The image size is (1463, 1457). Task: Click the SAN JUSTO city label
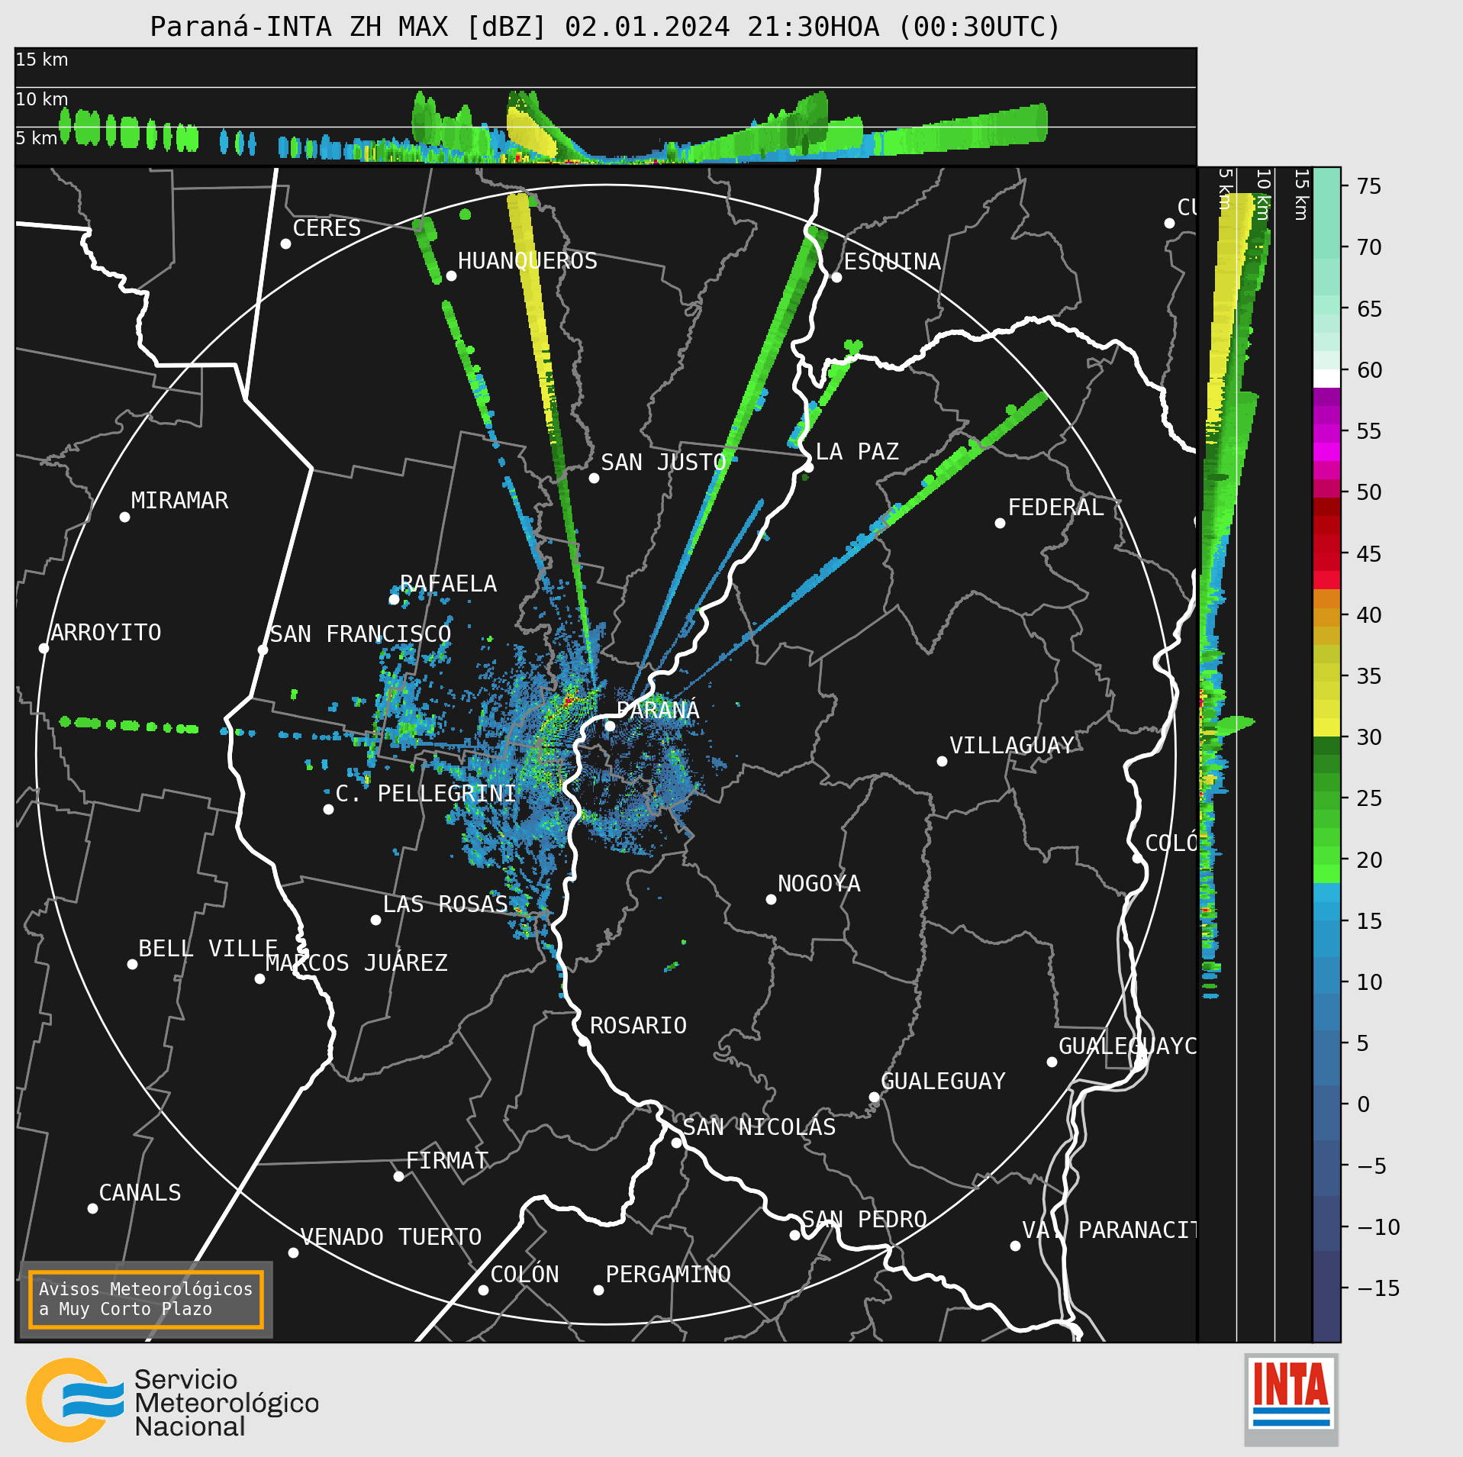pyautogui.click(x=663, y=462)
